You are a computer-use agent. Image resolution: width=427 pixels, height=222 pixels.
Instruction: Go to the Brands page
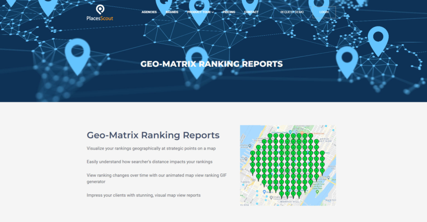172,12
